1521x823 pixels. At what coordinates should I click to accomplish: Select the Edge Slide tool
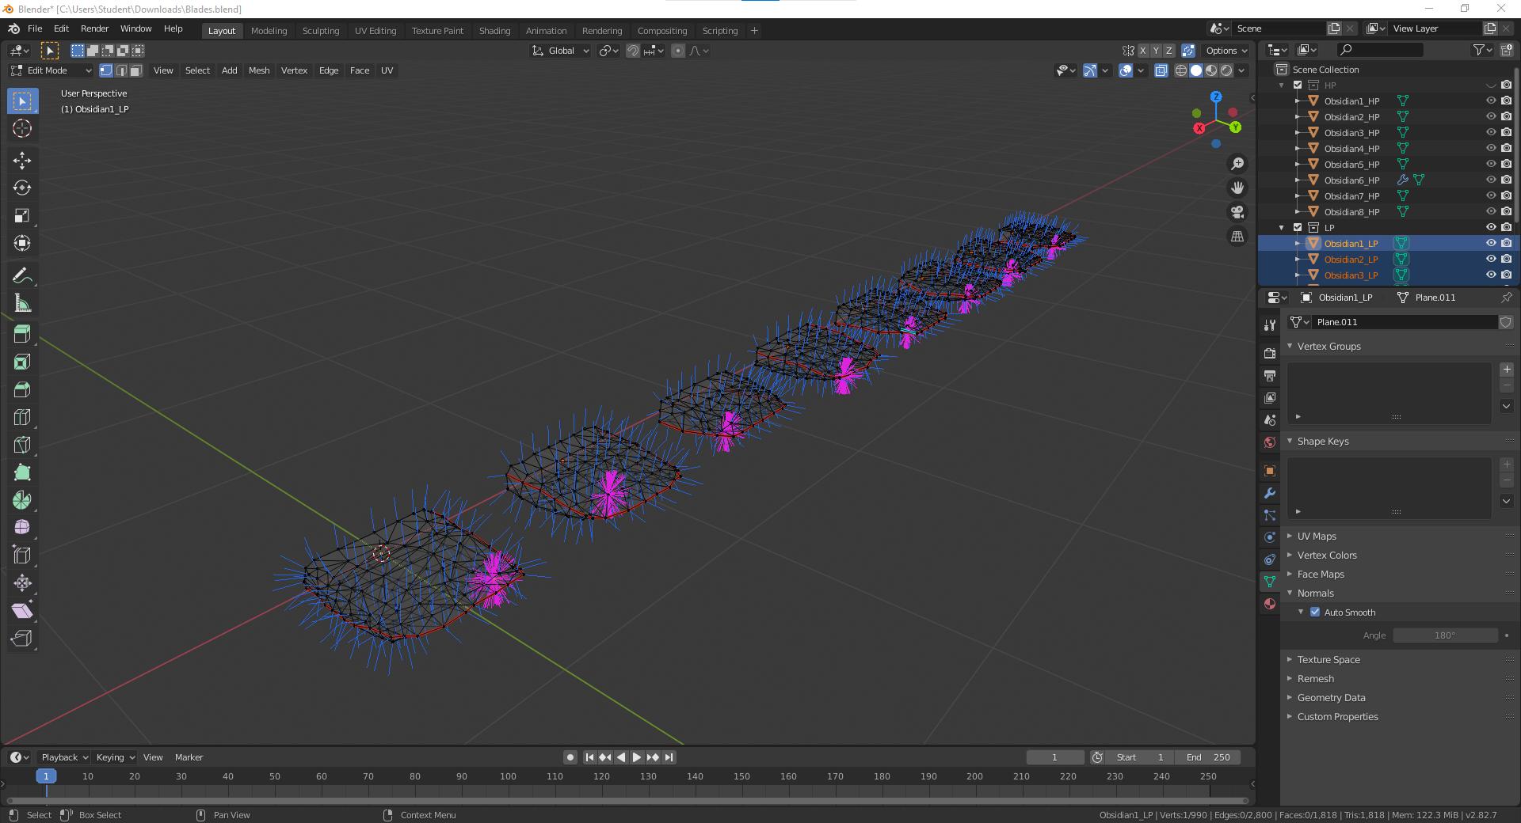(x=22, y=556)
